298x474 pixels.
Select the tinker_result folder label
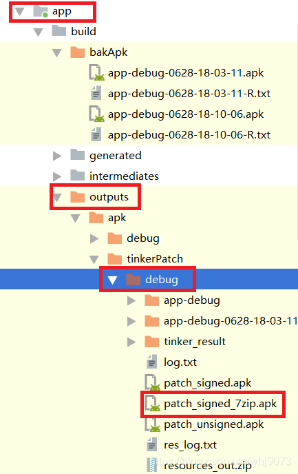pos(195,342)
